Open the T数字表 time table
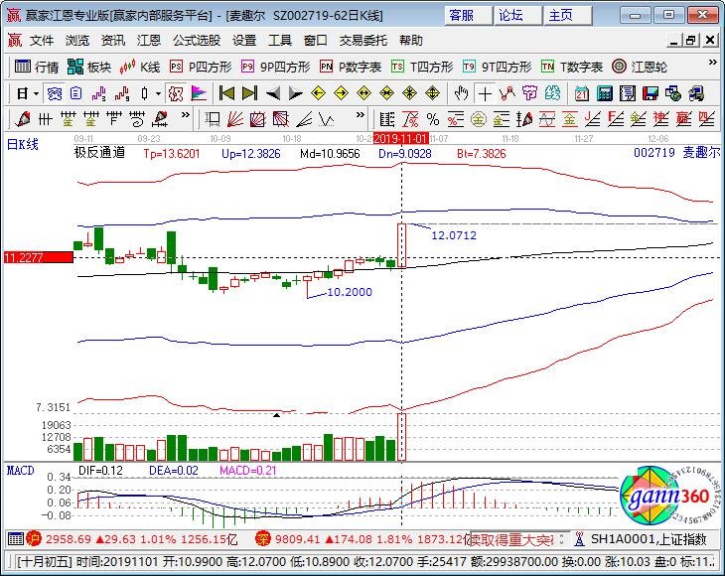This screenshot has width=725, height=576. [x=572, y=67]
